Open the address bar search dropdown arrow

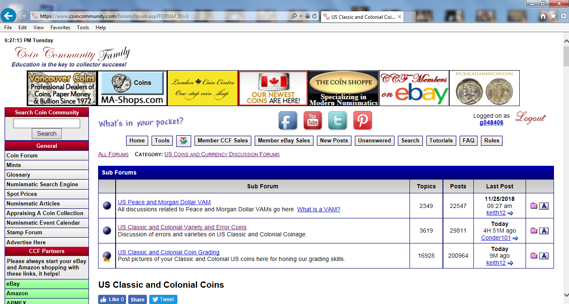point(301,16)
